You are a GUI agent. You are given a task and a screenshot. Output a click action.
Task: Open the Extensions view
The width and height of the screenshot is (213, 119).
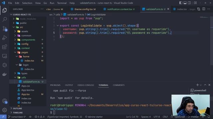pyautogui.click(x=4, y=47)
